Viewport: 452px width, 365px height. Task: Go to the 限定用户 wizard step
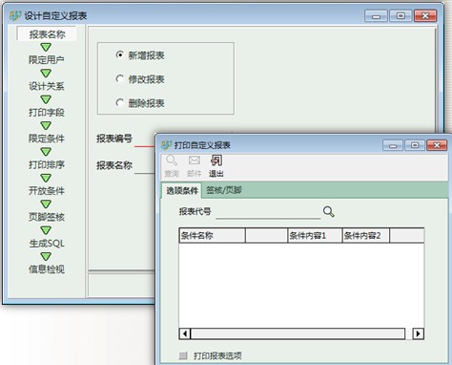point(47,60)
